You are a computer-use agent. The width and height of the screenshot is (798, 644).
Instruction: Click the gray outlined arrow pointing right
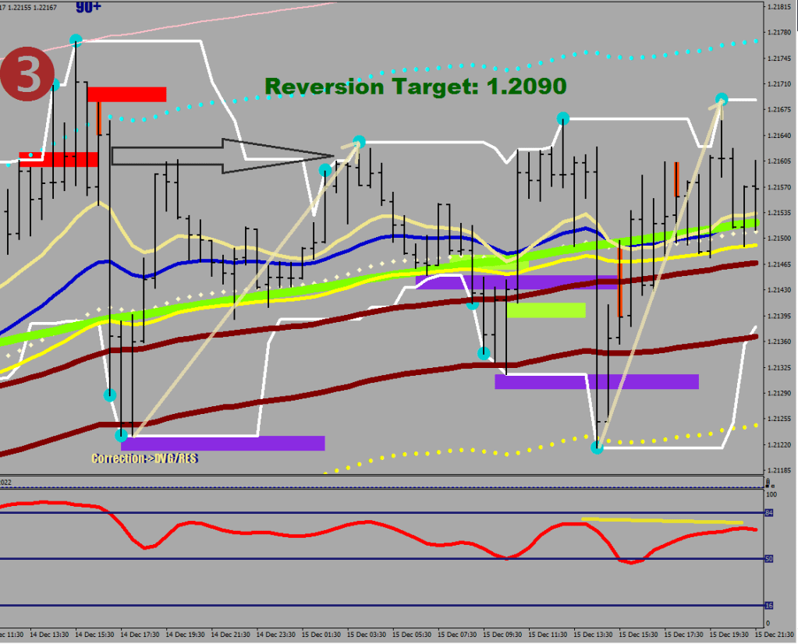222,156
